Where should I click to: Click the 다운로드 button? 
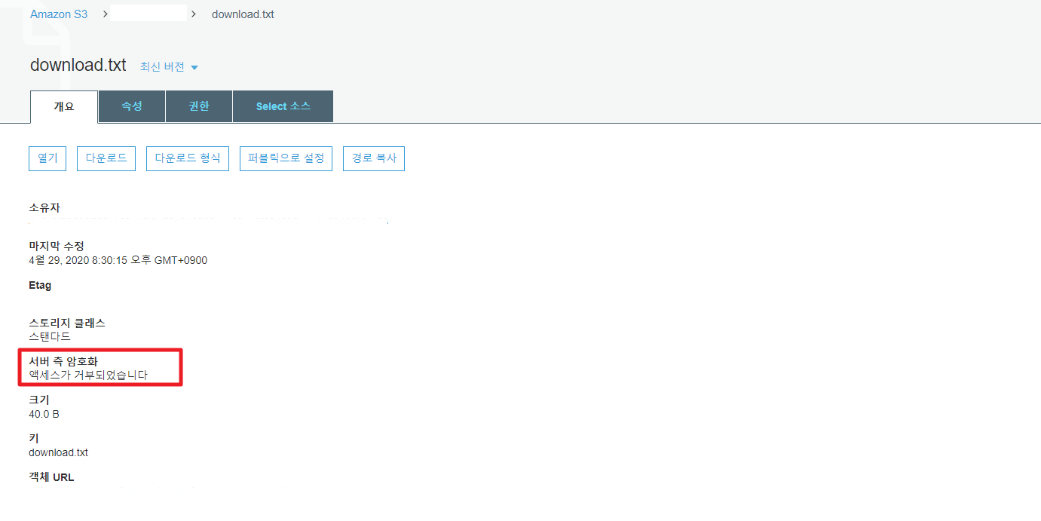click(106, 158)
